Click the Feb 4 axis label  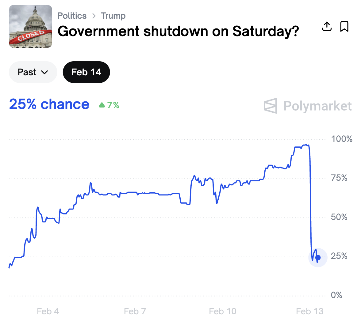tap(48, 312)
